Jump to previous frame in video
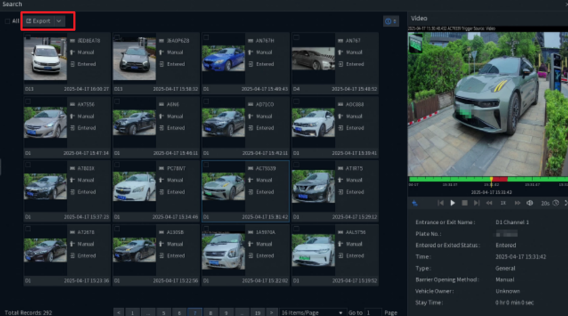 [x=441, y=203]
